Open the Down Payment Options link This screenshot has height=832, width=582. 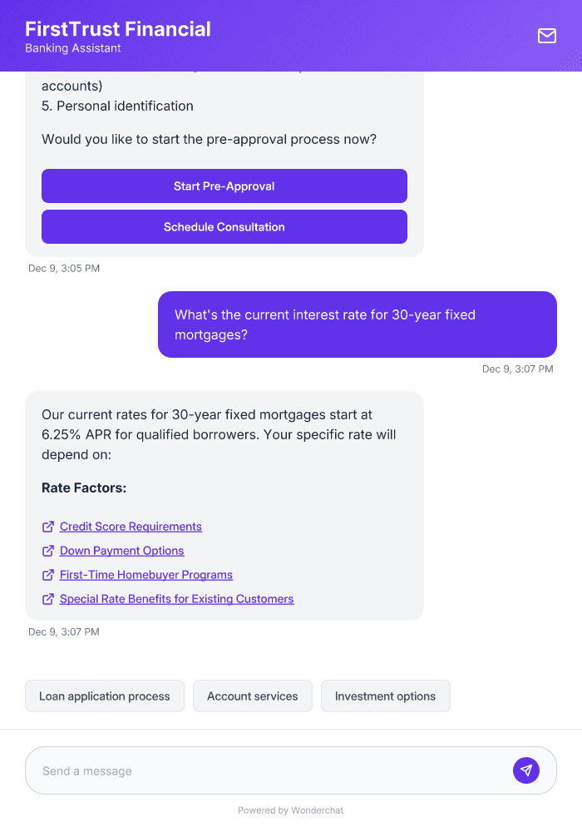[121, 551]
